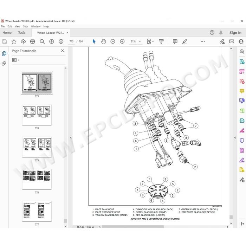
Task: Open the Protect shield tool
Action: pos(242,140)
